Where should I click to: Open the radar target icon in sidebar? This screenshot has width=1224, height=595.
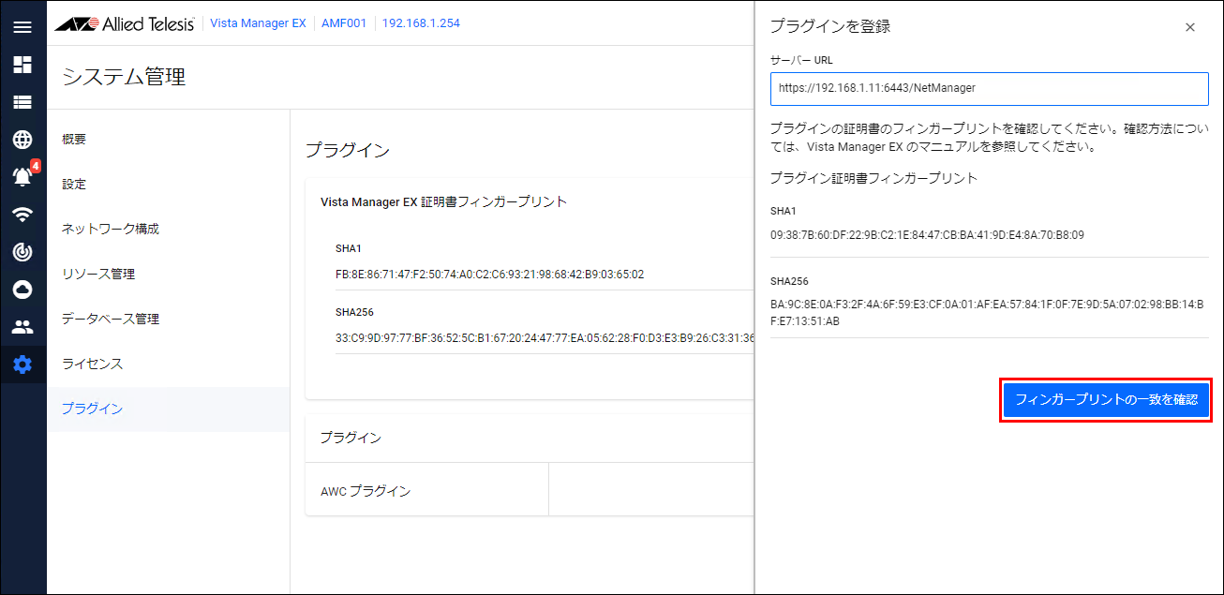(22, 251)
